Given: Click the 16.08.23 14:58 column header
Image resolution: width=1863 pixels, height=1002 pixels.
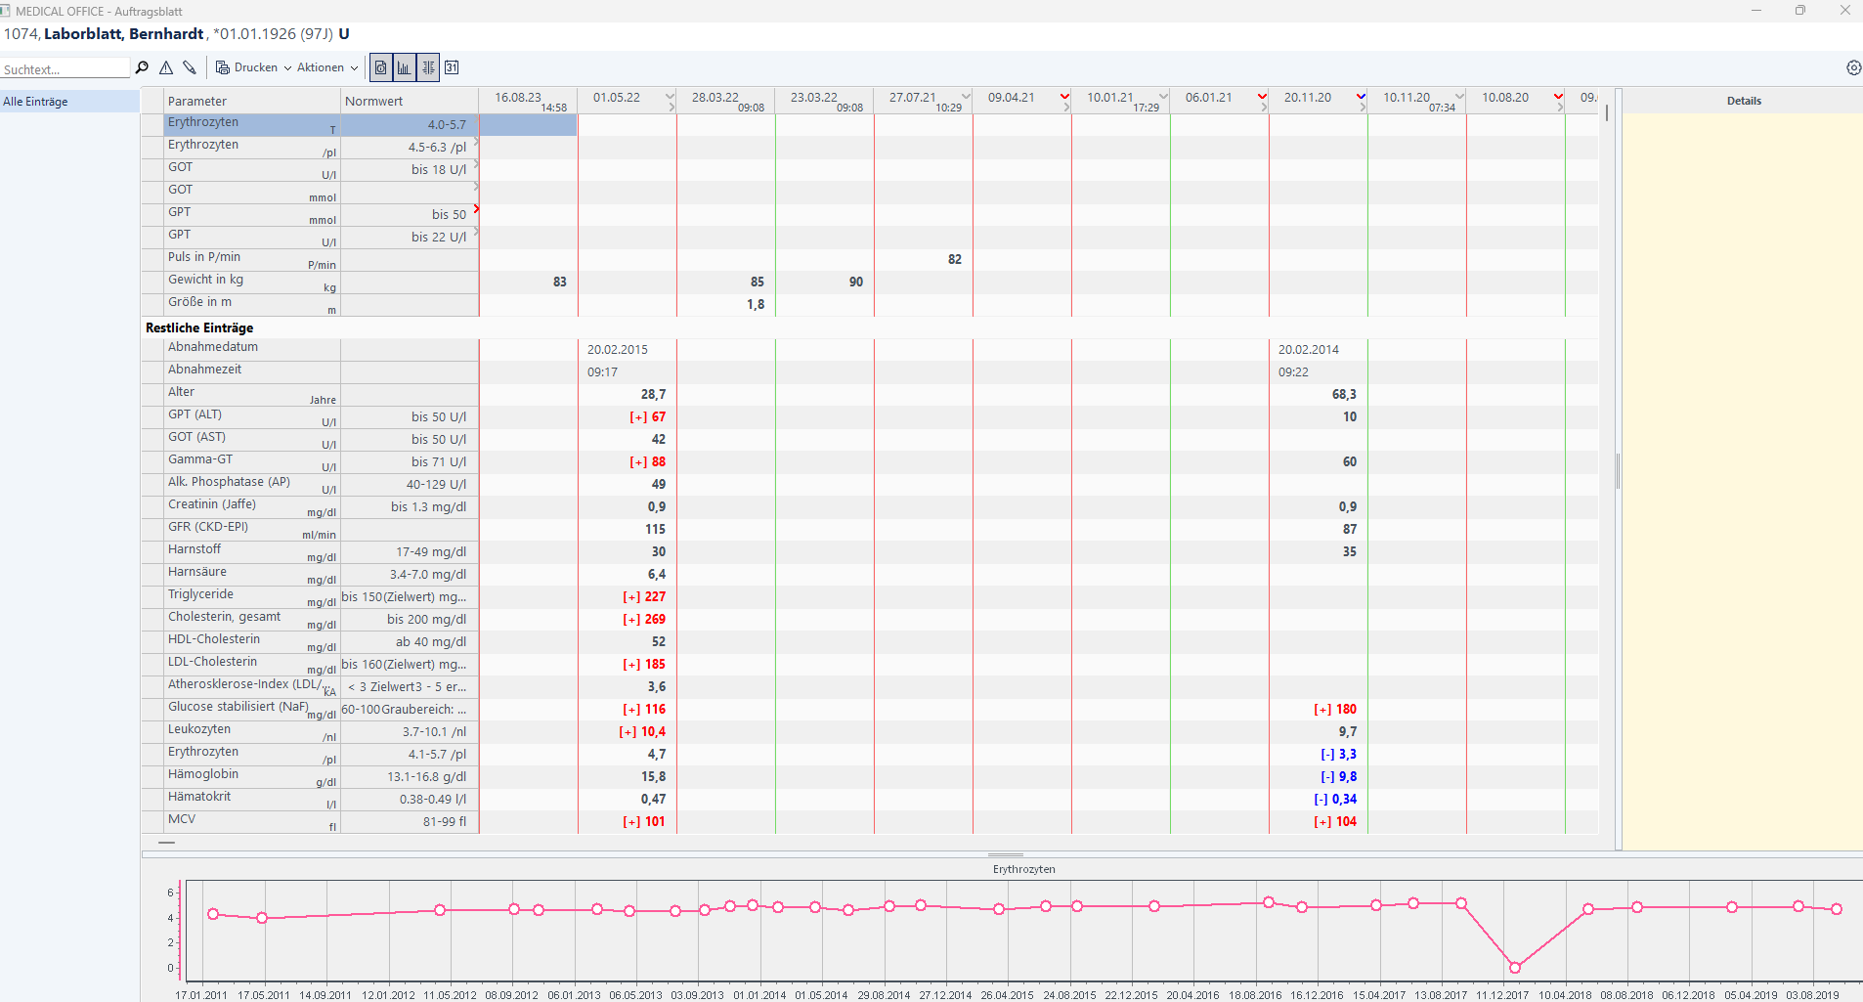Looking at the screenshot, I should coord(528,101).
